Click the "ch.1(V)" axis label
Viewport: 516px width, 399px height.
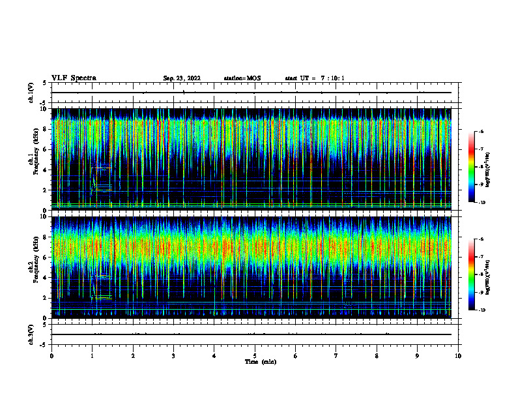pyautogui.click(x=31, y=93)
